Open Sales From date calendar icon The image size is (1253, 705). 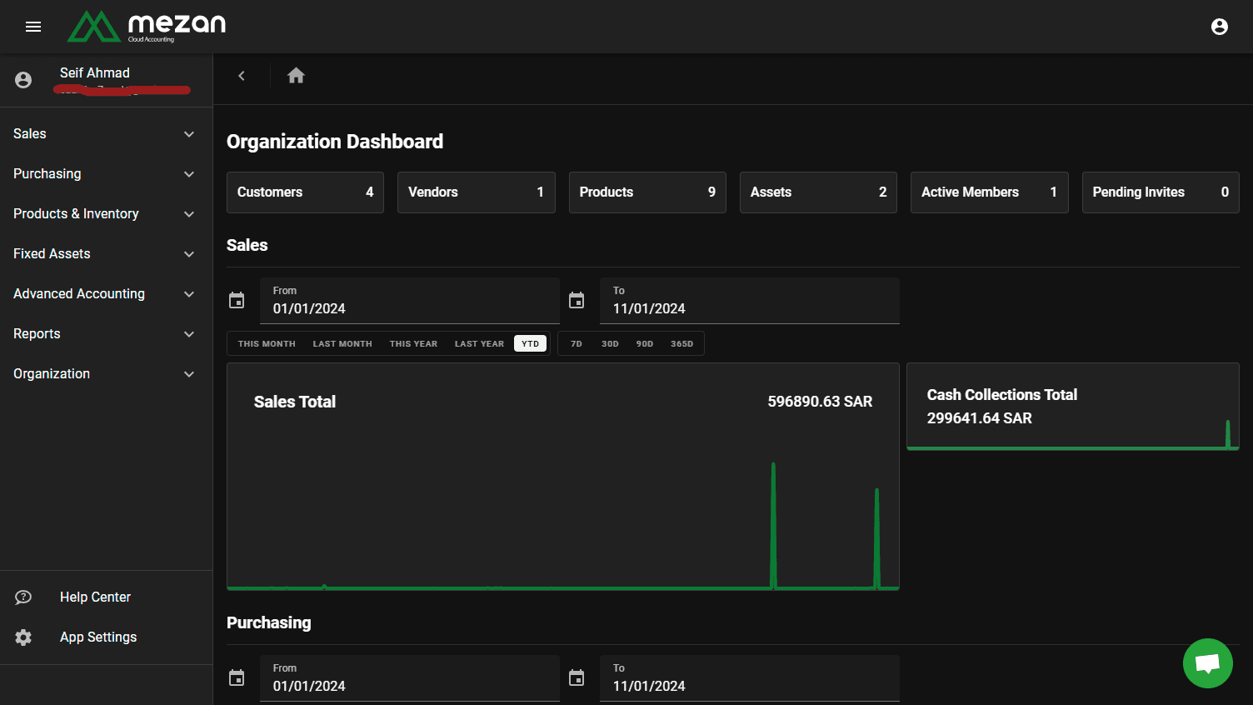(237, 300)
